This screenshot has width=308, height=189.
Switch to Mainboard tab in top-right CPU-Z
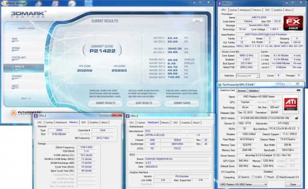[x=245, y=10]
